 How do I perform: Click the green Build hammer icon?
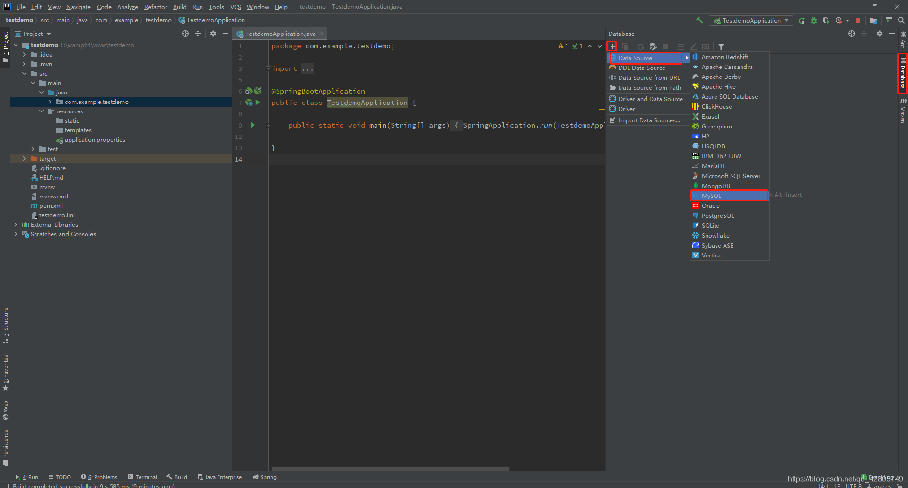[699, 20]
